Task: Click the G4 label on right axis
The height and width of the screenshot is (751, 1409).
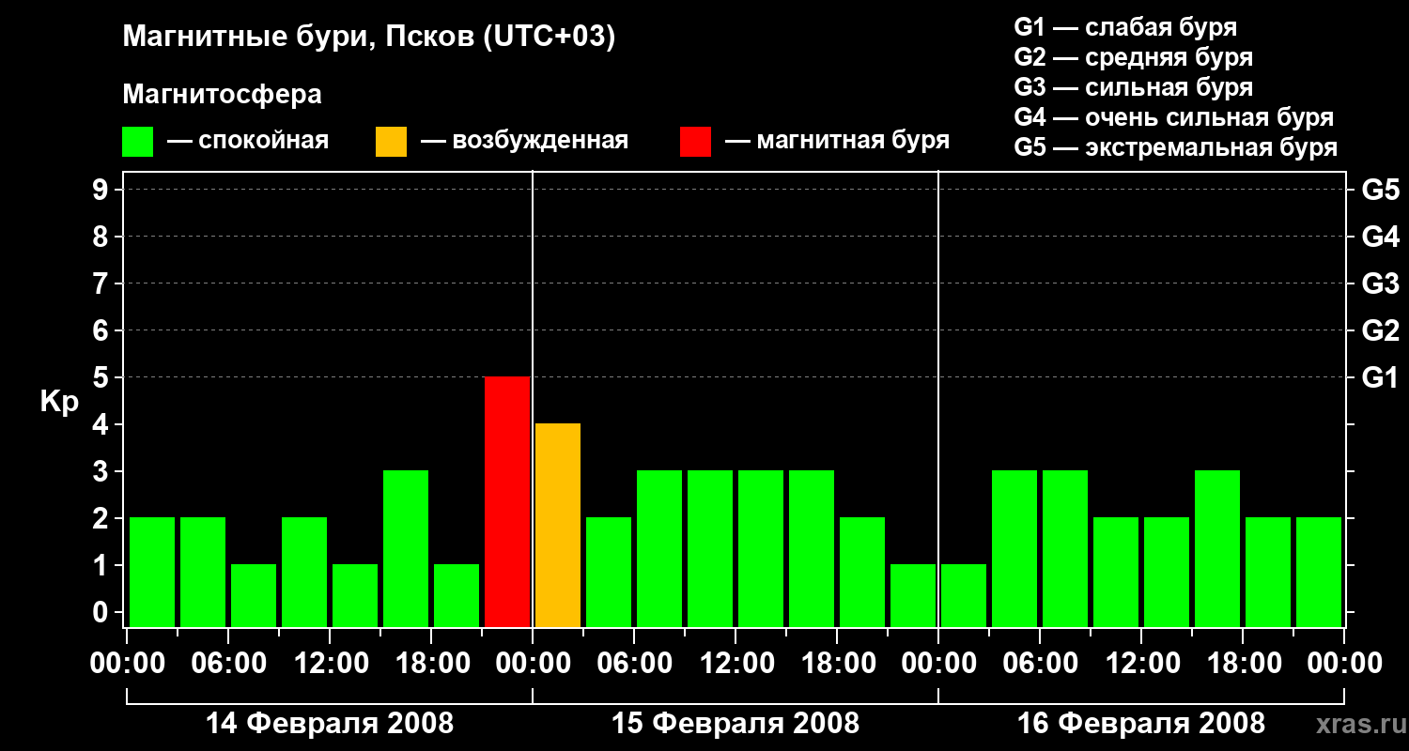Action: click(x=1381, y=237)
